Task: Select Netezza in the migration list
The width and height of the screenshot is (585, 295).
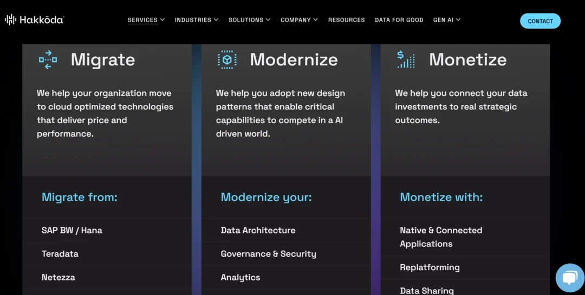Action: [x=58, y=277]
